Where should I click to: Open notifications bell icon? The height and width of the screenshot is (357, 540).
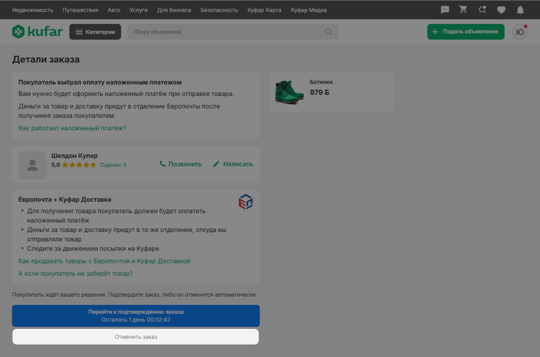click(520, 10)
